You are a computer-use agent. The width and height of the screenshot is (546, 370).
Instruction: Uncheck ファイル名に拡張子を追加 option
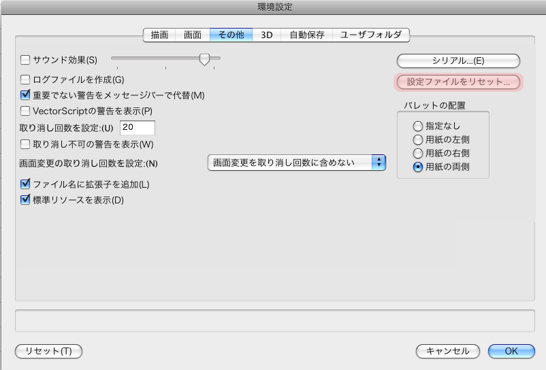click(26, 184)
